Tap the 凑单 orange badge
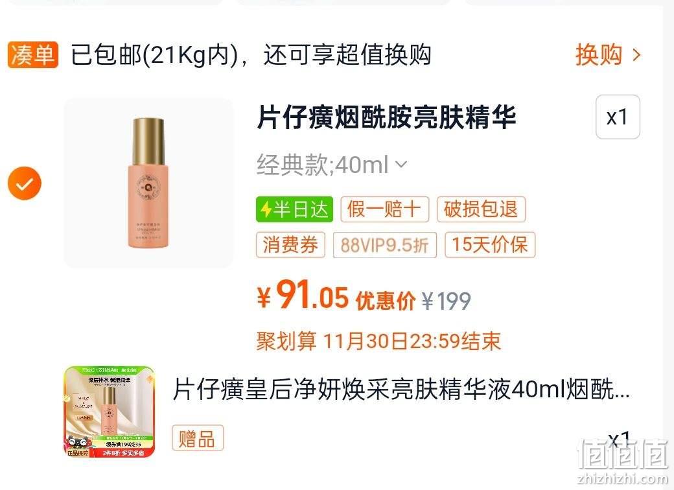Viewport: 674px width, 490px height. (x=32, y=55)
